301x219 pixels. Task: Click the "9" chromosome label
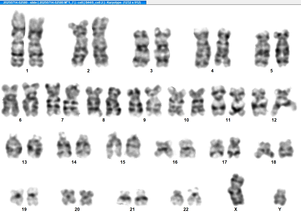144,120
